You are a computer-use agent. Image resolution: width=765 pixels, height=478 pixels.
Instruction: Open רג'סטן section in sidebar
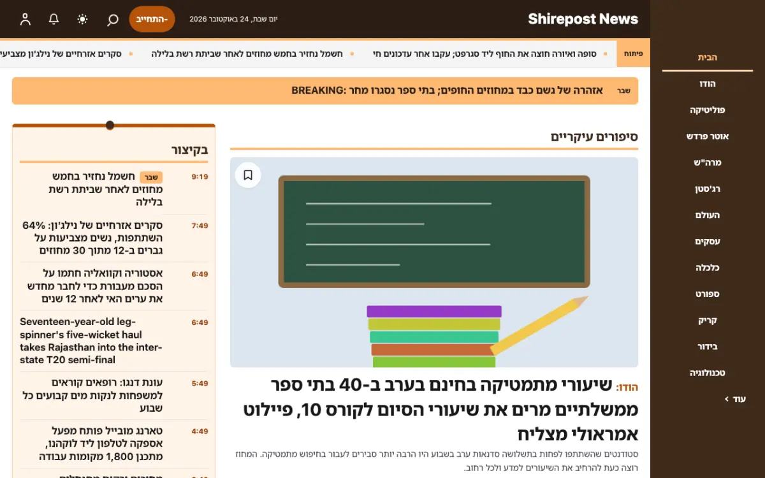[708, 189]
